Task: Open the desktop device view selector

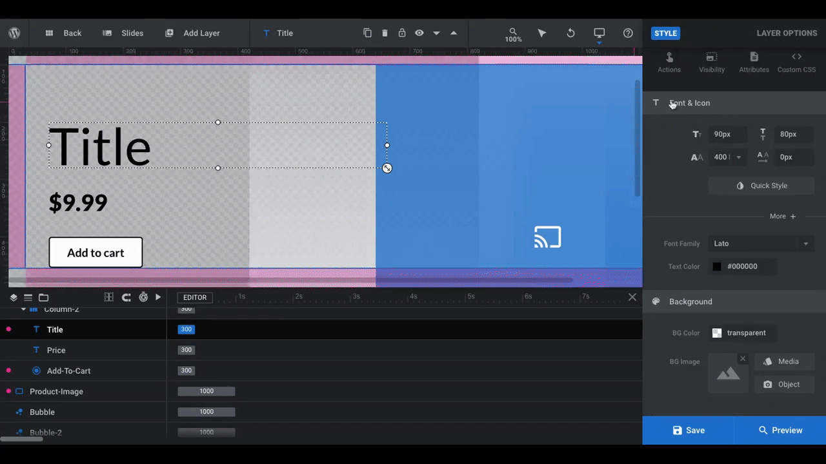Action: click(599, 33)
